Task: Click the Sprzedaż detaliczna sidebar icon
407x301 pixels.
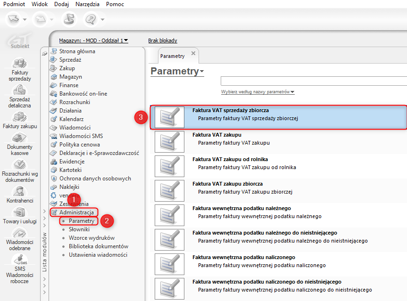Action: point(20,91)
